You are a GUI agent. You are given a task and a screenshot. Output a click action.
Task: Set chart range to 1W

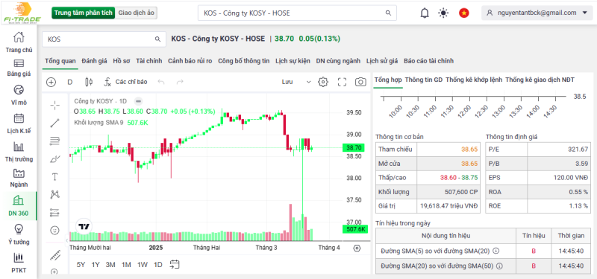(x=143, y=265)
